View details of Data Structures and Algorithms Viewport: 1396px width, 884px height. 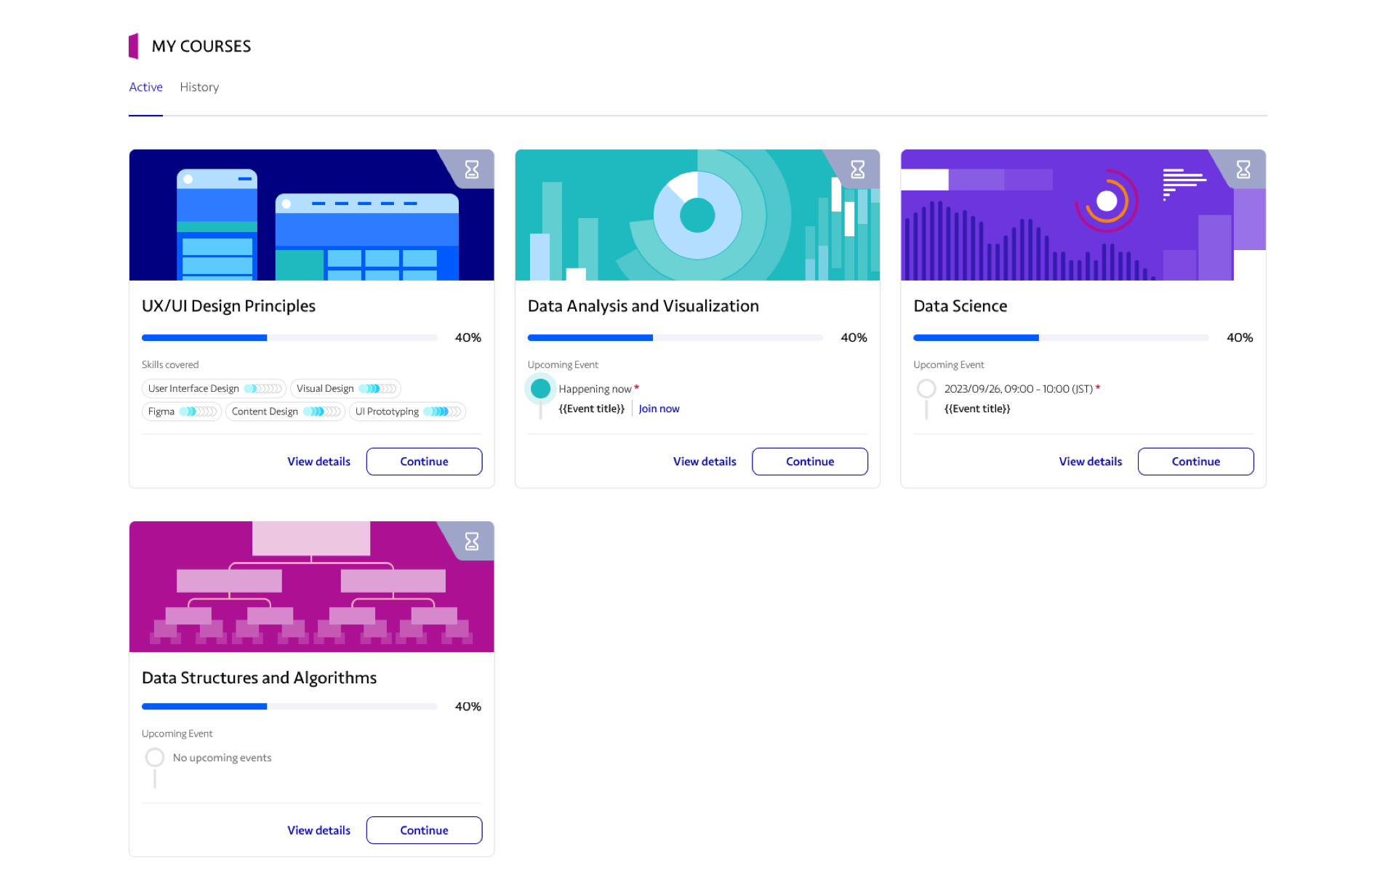pos(318,830)
